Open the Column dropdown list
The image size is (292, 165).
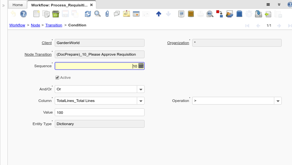click(x=141, y=101)
